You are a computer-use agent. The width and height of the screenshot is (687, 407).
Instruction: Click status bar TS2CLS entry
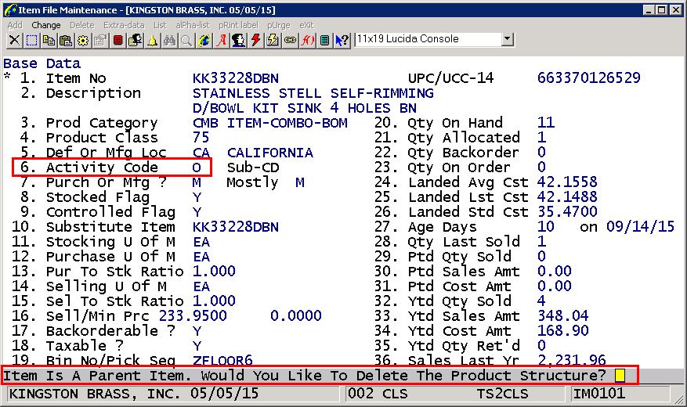coord(503,394)
